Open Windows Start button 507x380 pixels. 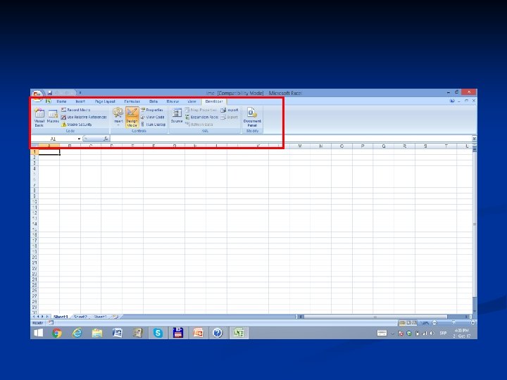point(39,333)
